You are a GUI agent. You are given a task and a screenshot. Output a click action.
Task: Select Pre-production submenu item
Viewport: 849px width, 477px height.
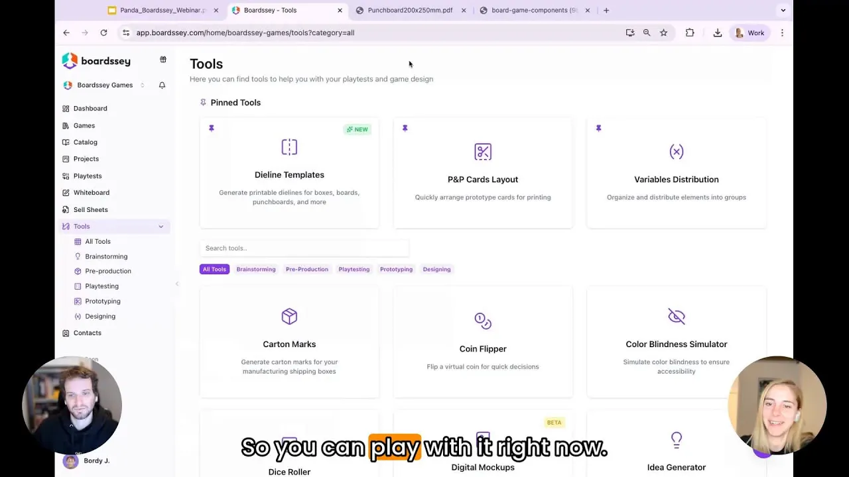click(108, 271)
